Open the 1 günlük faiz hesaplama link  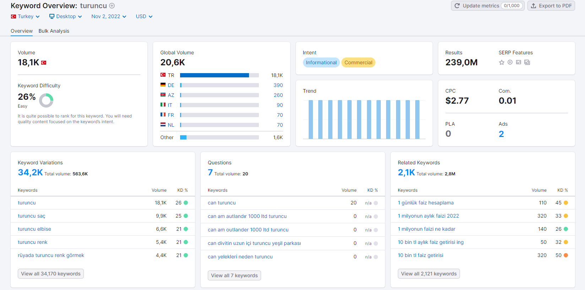[426, 203]
